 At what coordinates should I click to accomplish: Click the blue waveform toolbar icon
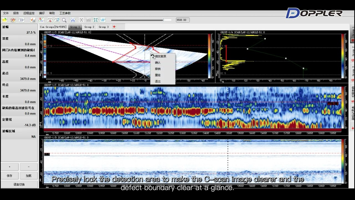coord(103,20)
